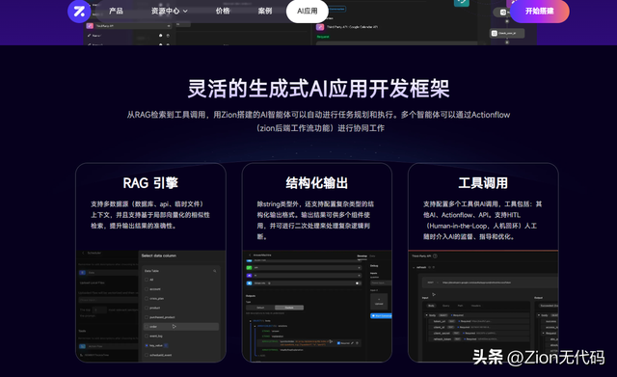Click the AnswerMachine back arrow

(x=250, y=255)
